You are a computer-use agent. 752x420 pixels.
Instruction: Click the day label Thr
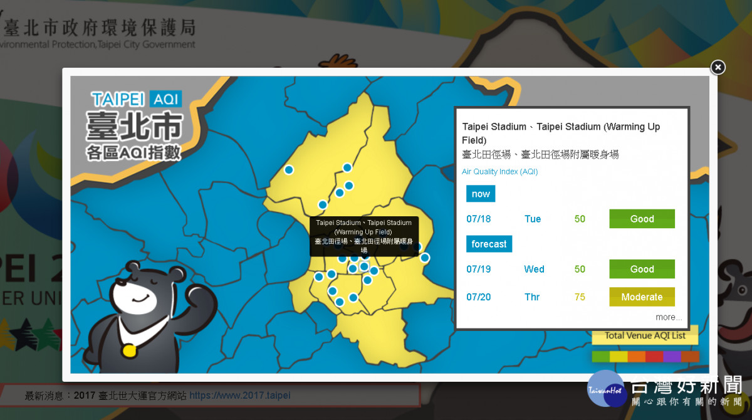coord(532,297)
